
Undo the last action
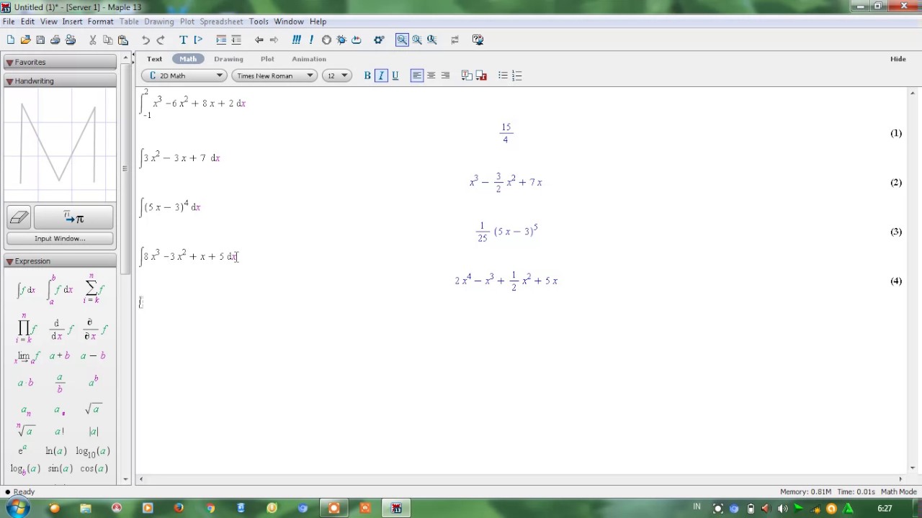click(146, 40)
